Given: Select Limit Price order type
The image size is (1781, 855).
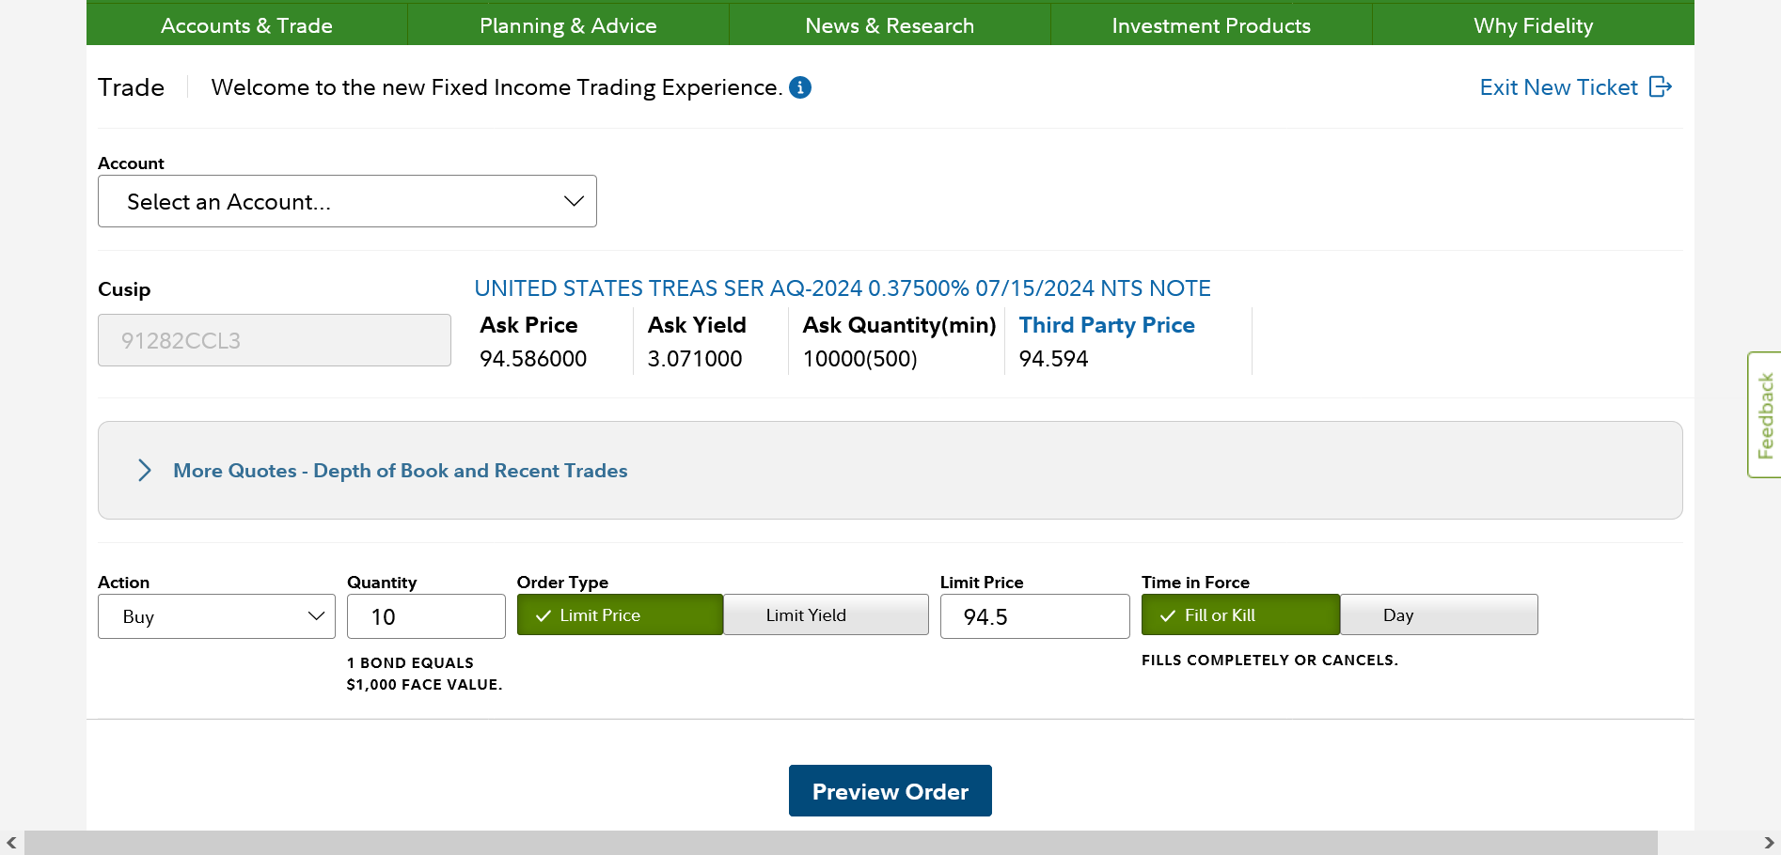Looking at the screenshot, I should pos(620,614).
